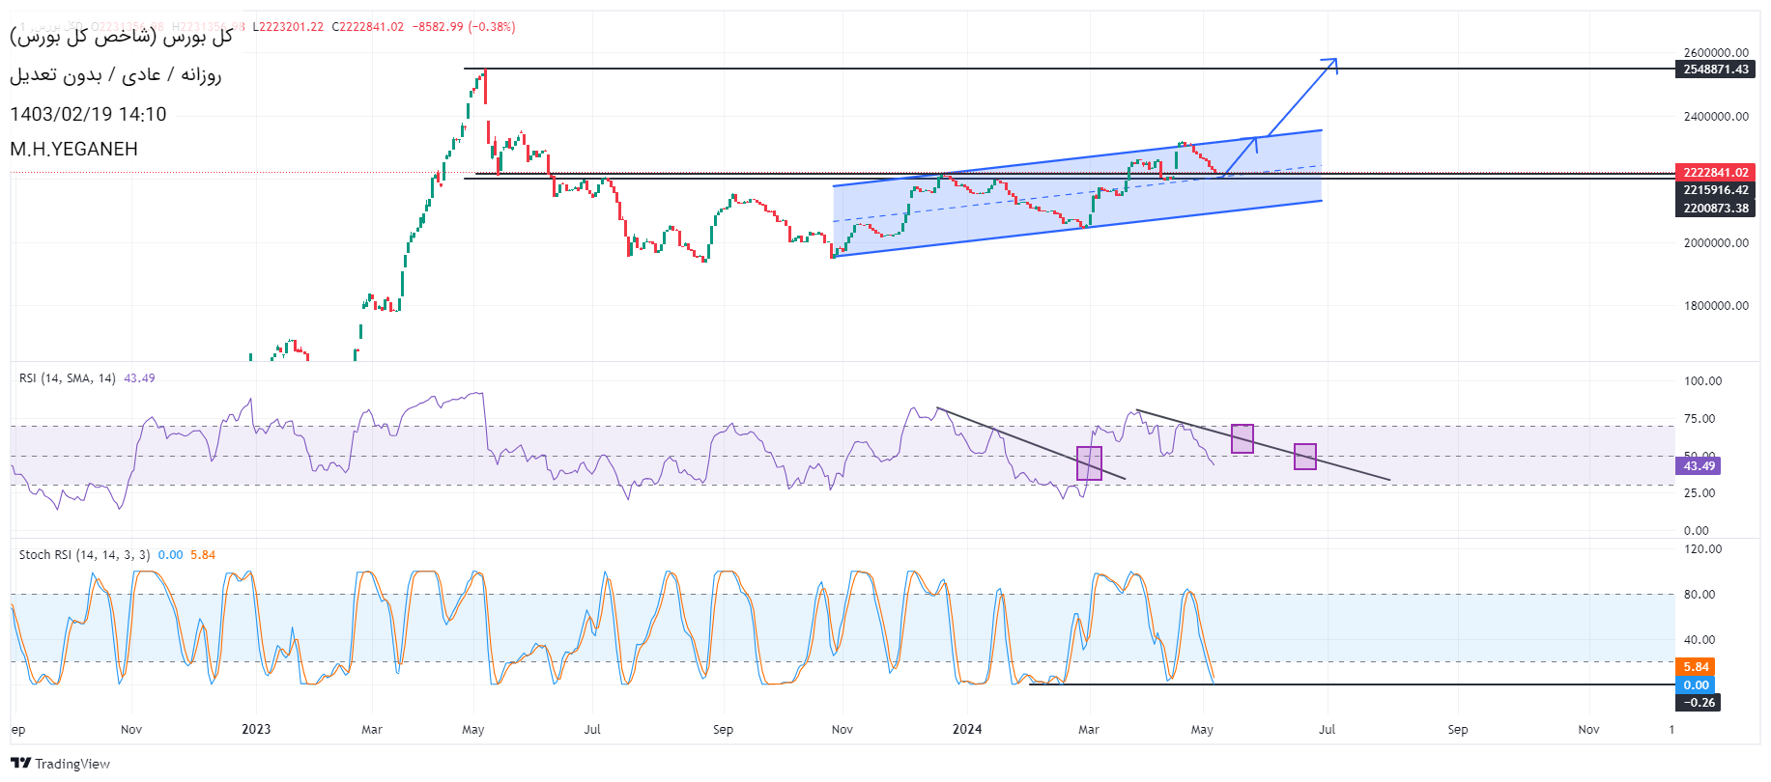The image size is (1771, 782).
Task: Click the orange 5.84 Stoch RSI tag
Action: (1696, 667)
